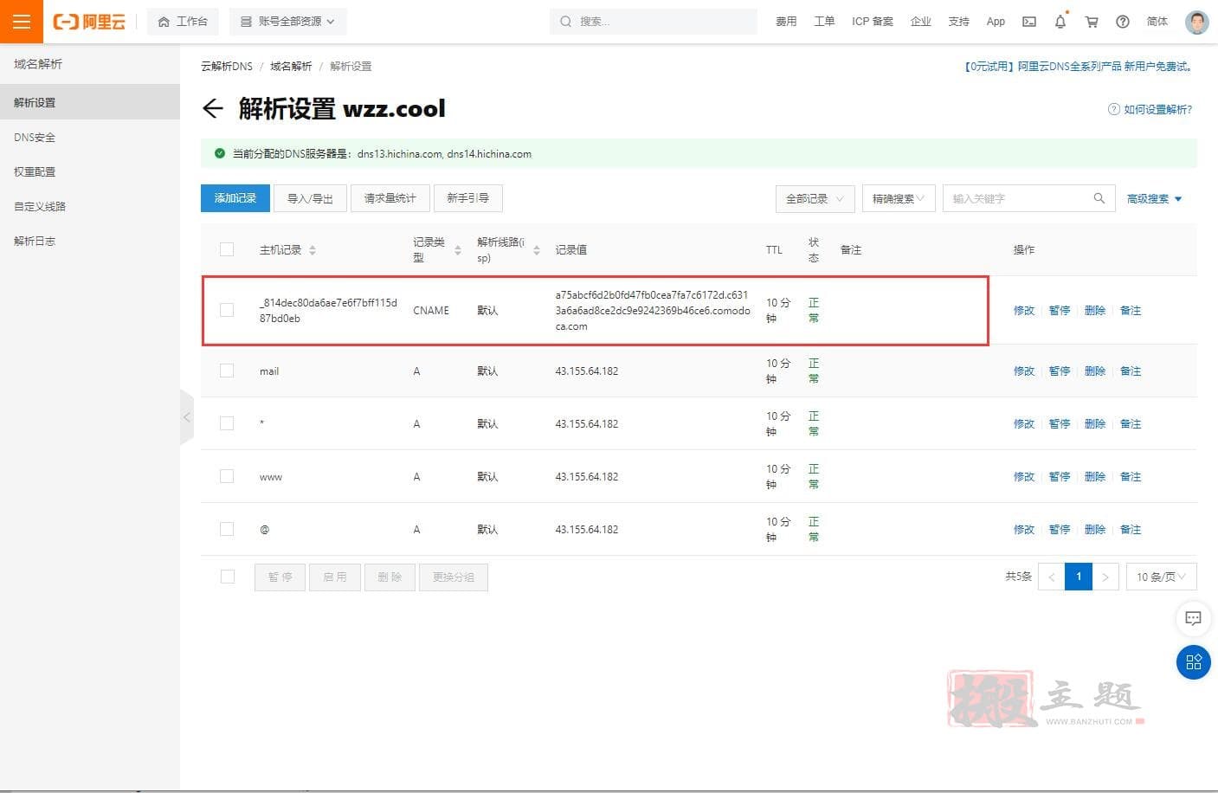Sort by 解析线路 column arrows
The image size is (1218, 793).
537,250
